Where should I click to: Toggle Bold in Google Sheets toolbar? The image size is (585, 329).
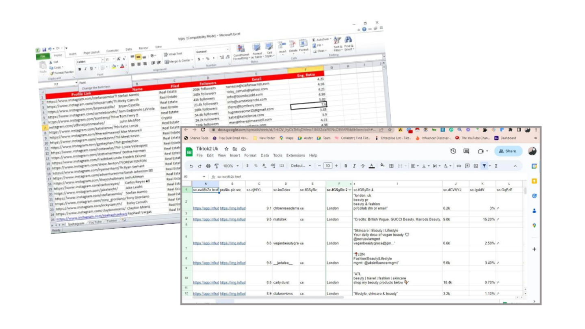tap(346, 166)
